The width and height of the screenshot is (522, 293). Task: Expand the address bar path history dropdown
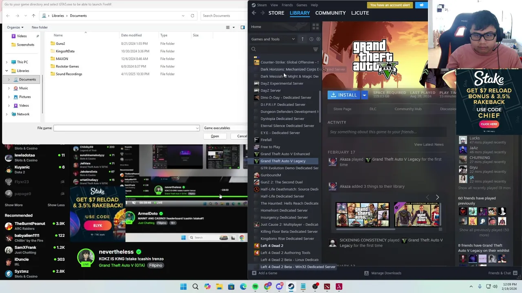point(183,15)
